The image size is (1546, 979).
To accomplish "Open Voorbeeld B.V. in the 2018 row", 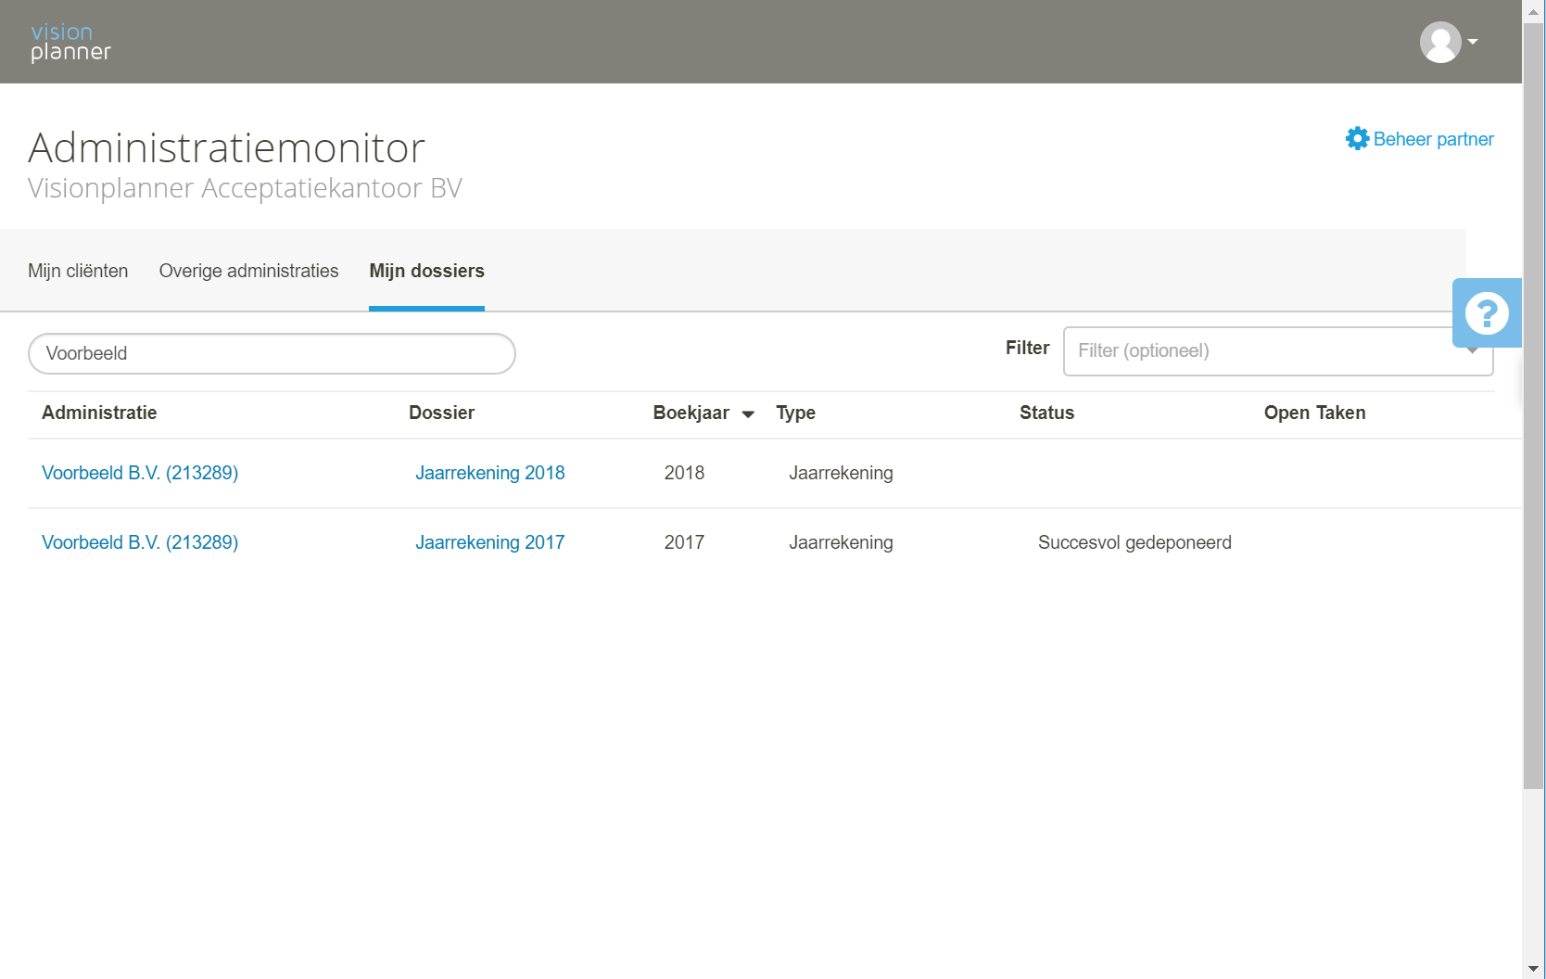I will pos(140,473).
